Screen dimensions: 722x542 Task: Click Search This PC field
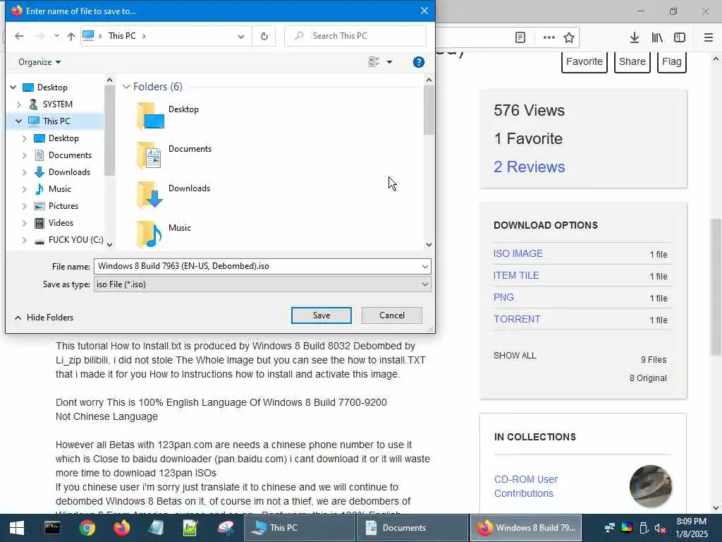[355, 36]
